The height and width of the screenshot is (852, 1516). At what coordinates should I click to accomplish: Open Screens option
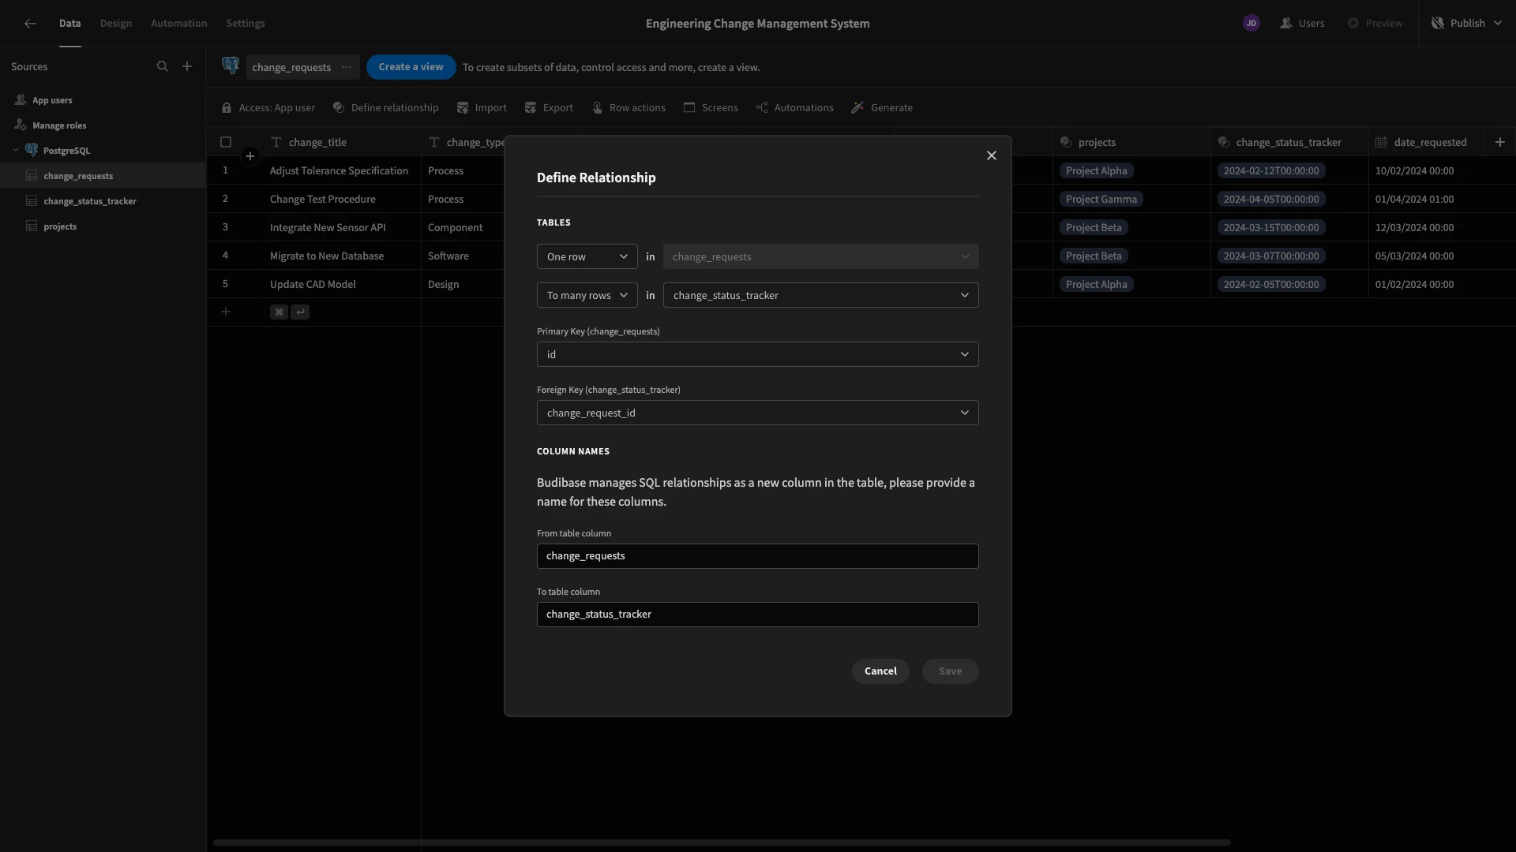pos(711,108)
